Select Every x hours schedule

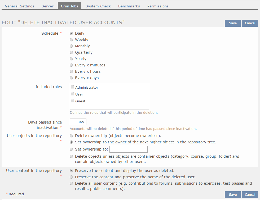pyautogui.click(x=71, y=71)
